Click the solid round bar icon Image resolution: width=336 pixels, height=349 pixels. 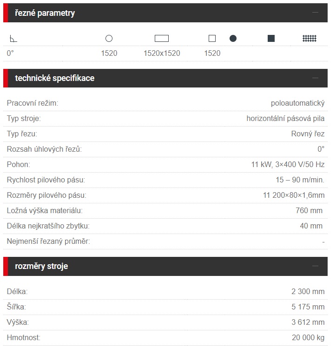coord(233,39)
